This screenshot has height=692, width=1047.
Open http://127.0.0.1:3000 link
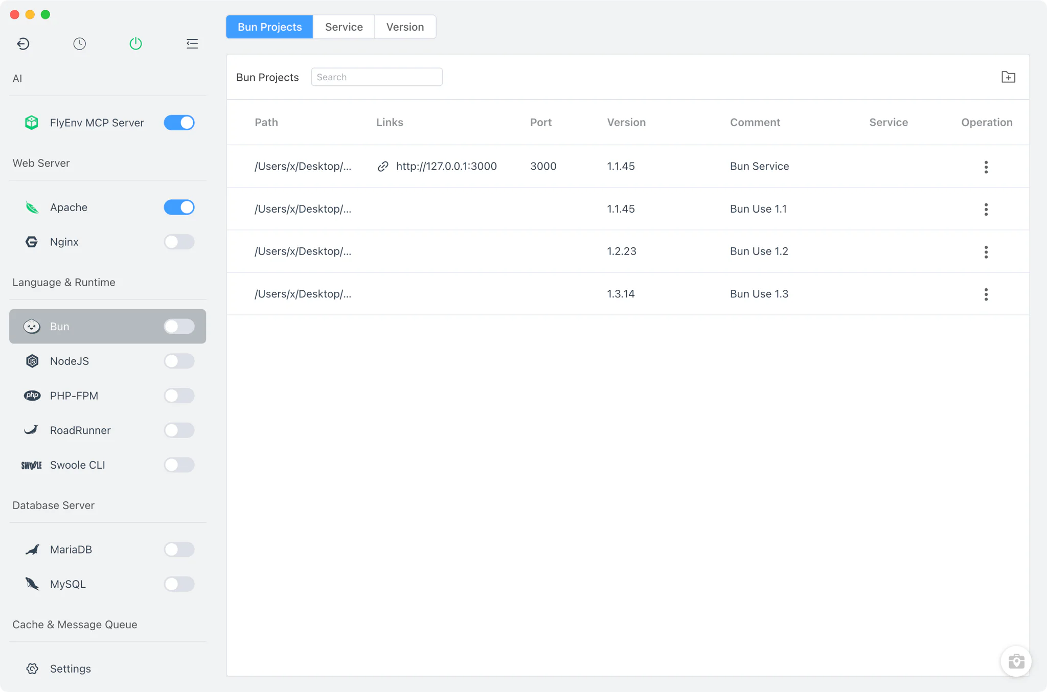[446, 166]
